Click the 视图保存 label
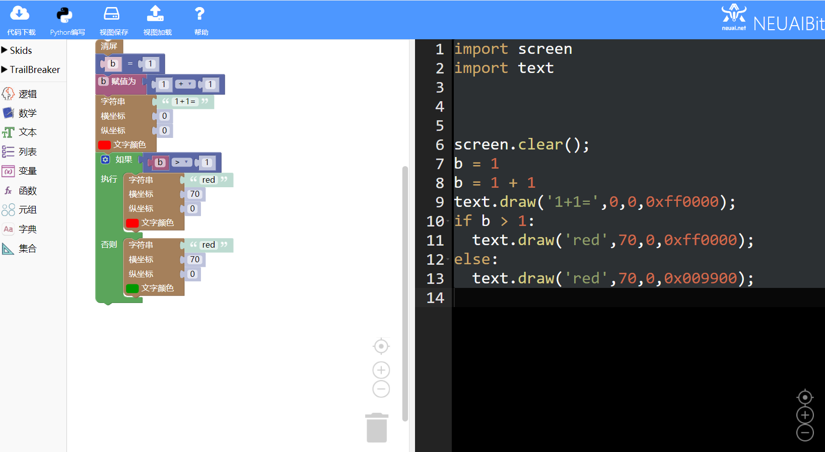Screen dimensions: 825x452 [114, 32]
